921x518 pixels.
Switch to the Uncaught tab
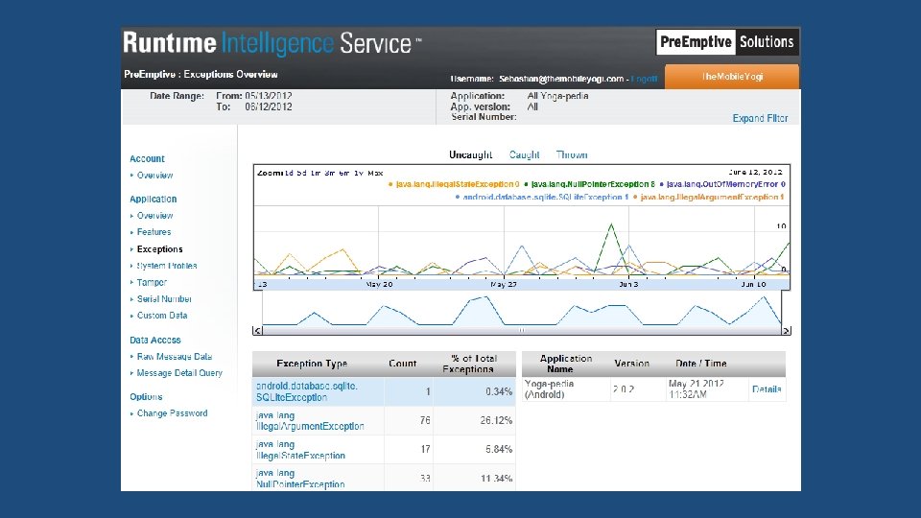470,154
